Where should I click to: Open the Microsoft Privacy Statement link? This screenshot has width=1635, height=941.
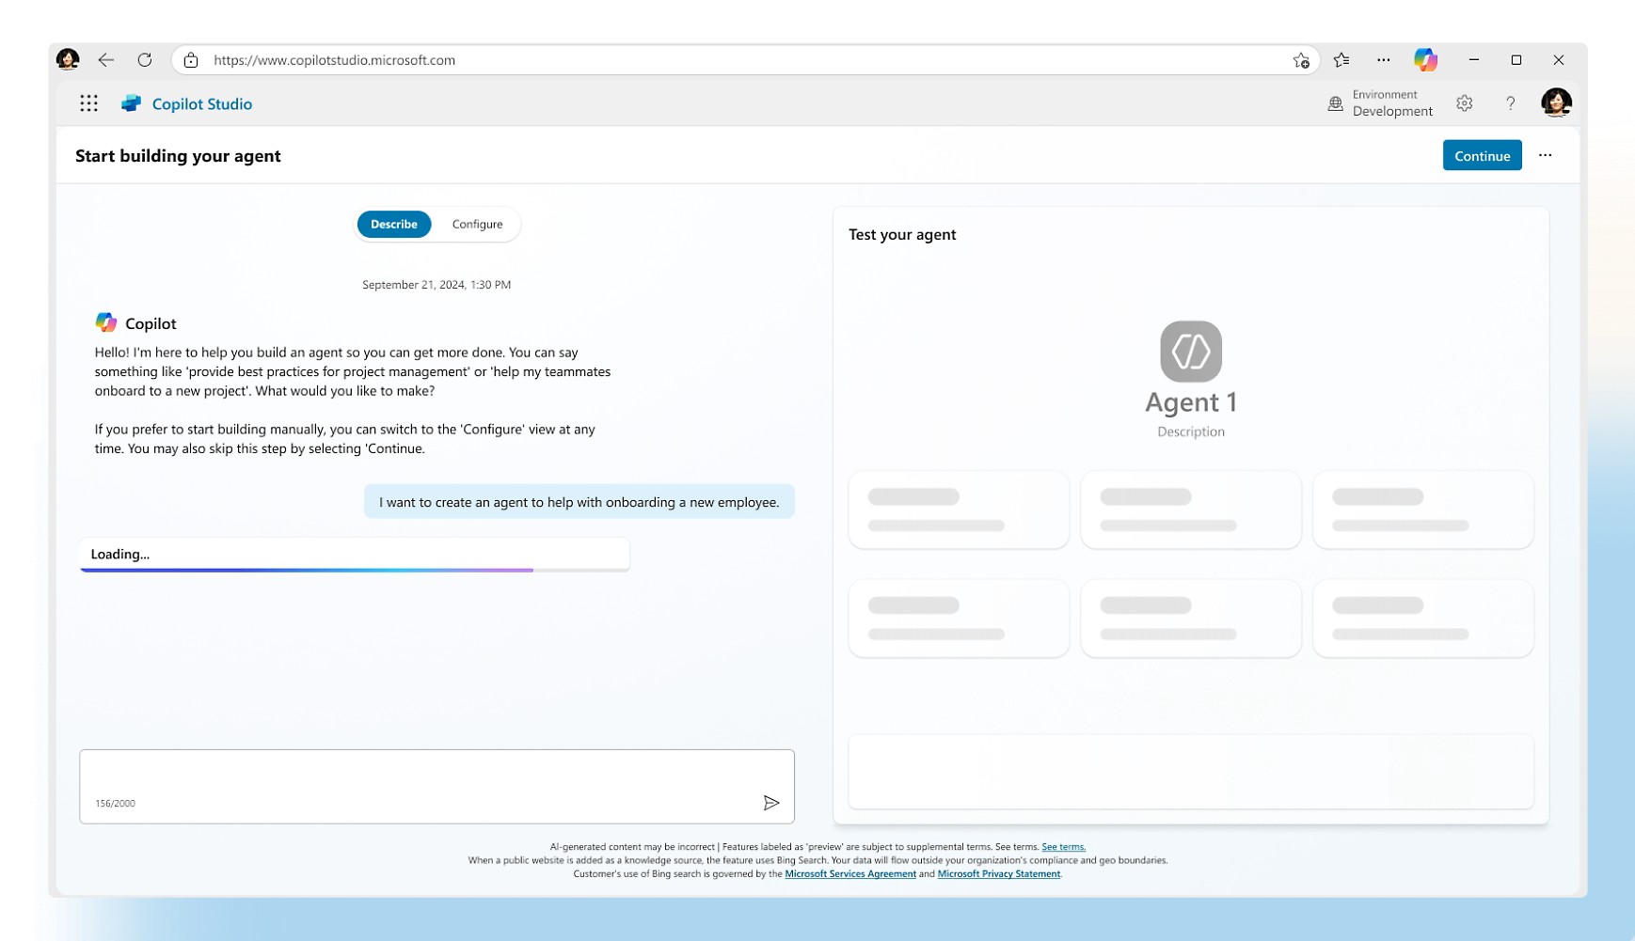pos(998,874)
